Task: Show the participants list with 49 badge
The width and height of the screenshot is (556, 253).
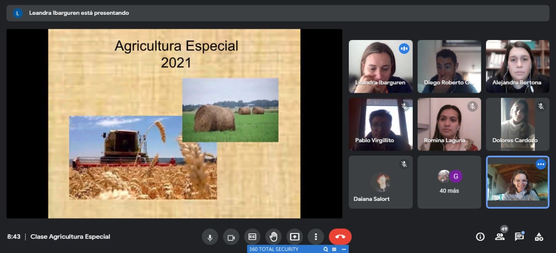Action: point(500,237)
